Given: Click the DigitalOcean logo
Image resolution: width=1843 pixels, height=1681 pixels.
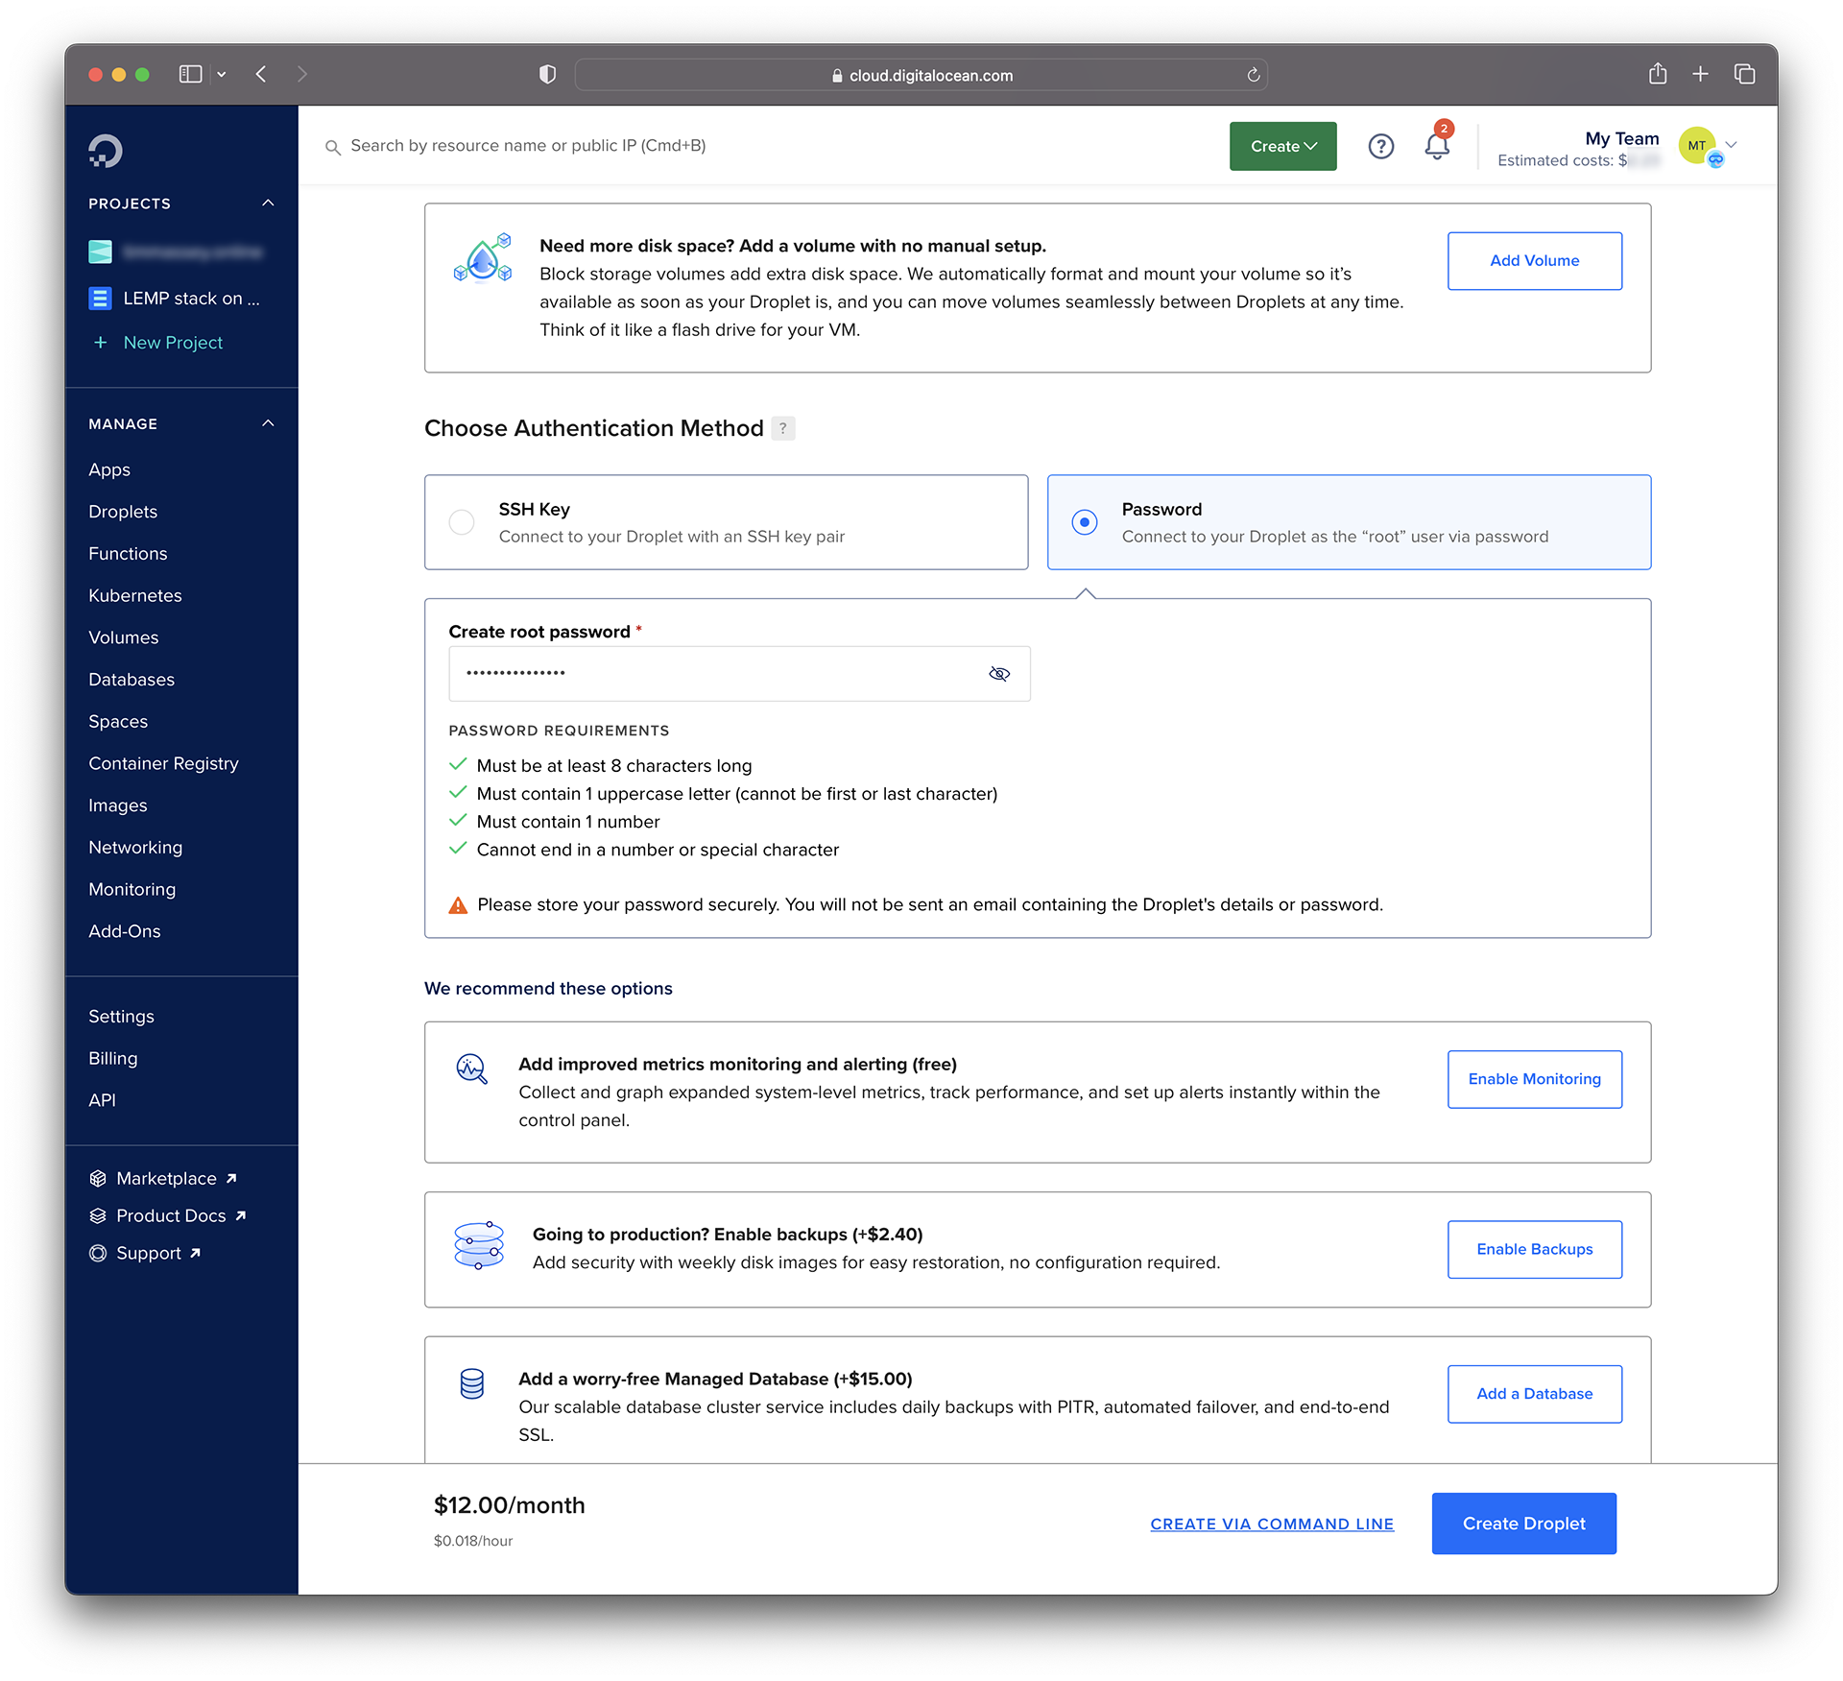Looking at the screenshot, I should click(x=106, y=151).
